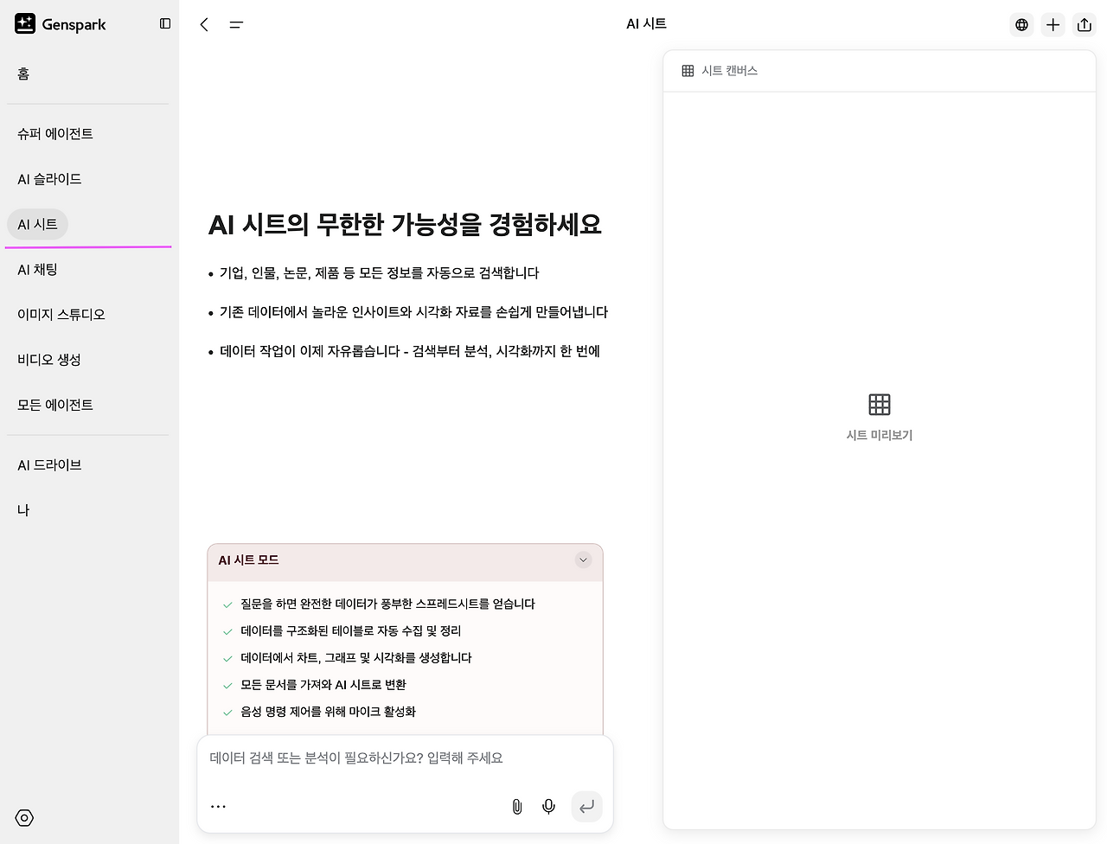Open AI 채팅 from the sidebar
Image resolution: width=1107 pixels, height=844 pixels.
[37, 269]
